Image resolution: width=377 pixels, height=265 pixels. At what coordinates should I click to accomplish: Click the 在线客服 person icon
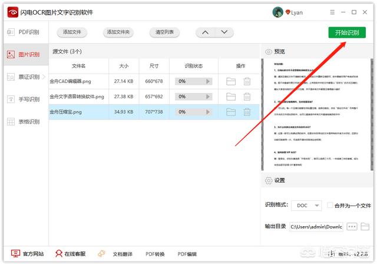coord(59,254)
